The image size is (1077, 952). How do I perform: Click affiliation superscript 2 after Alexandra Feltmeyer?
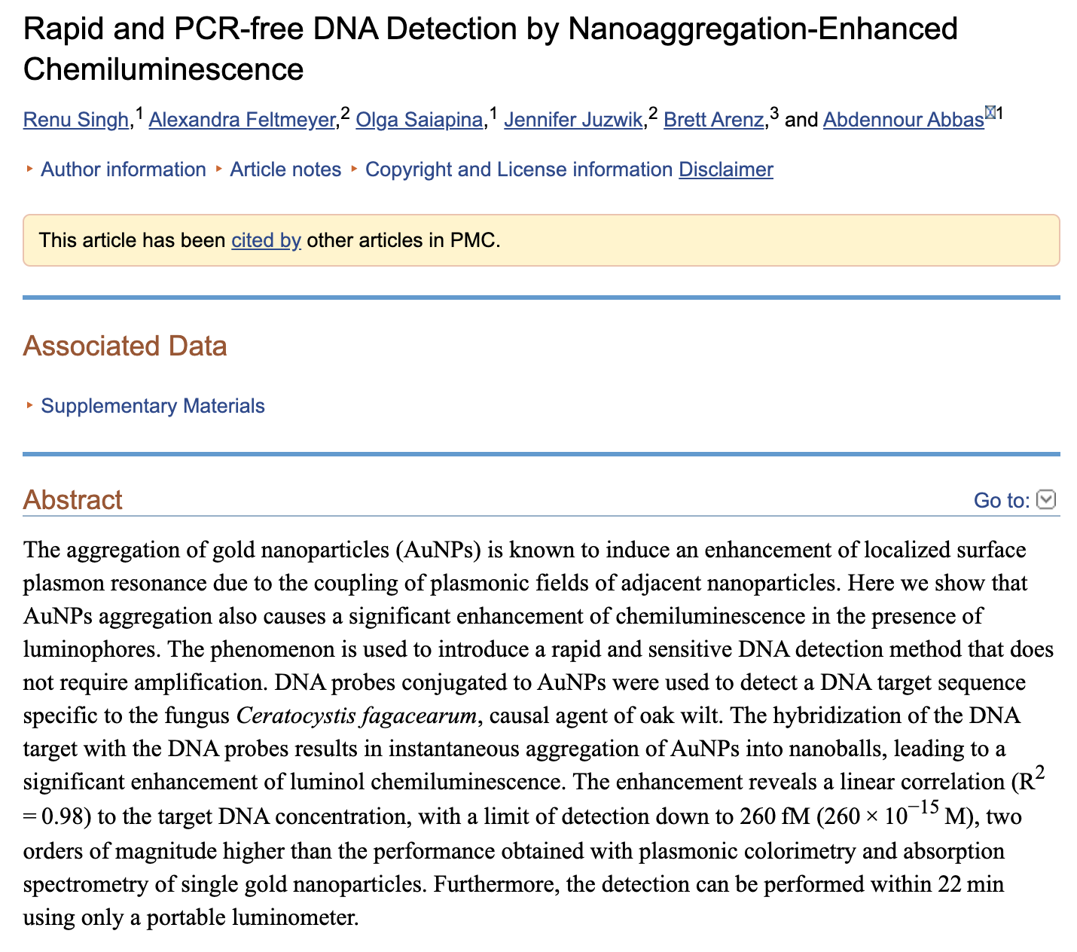344,111
